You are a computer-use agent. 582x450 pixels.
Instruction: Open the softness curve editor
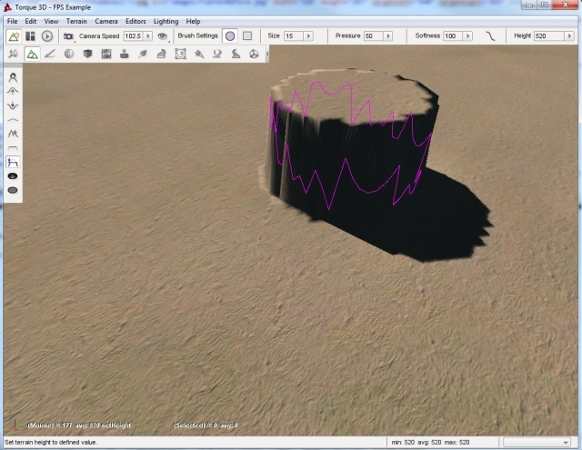coord(491,36)
